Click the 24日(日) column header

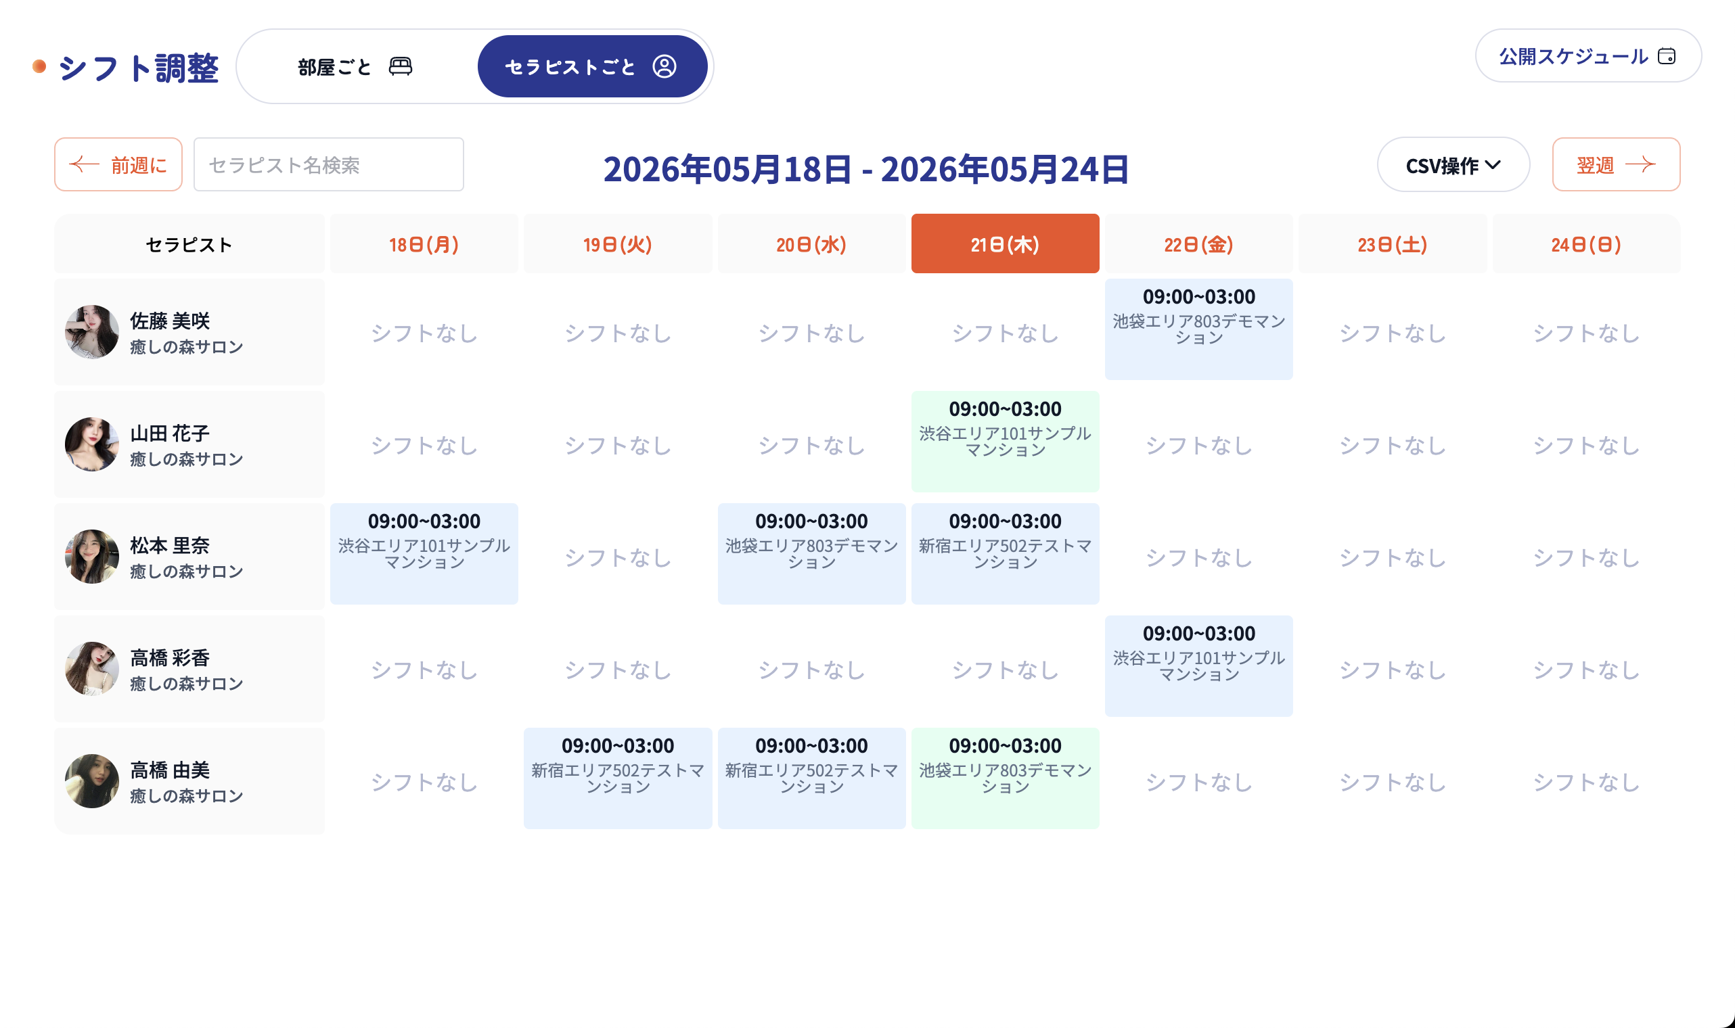coord(1586,244)
